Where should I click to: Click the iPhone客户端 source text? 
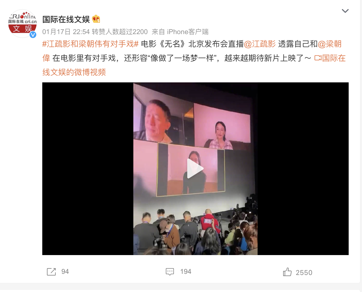point(188,32)
